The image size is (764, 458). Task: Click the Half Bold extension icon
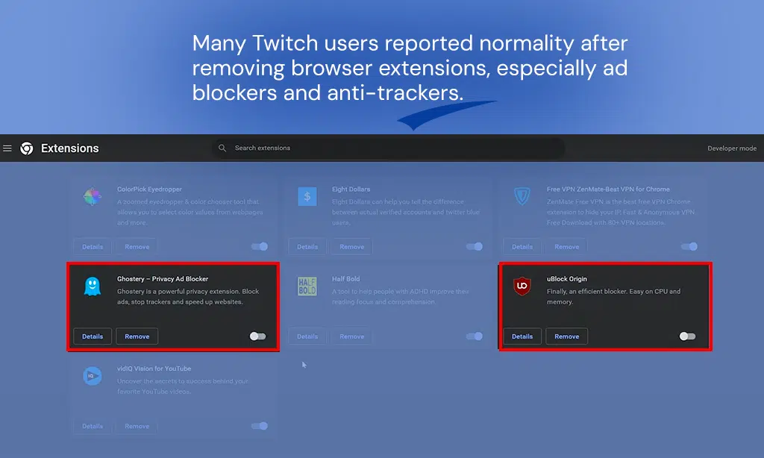307,286
